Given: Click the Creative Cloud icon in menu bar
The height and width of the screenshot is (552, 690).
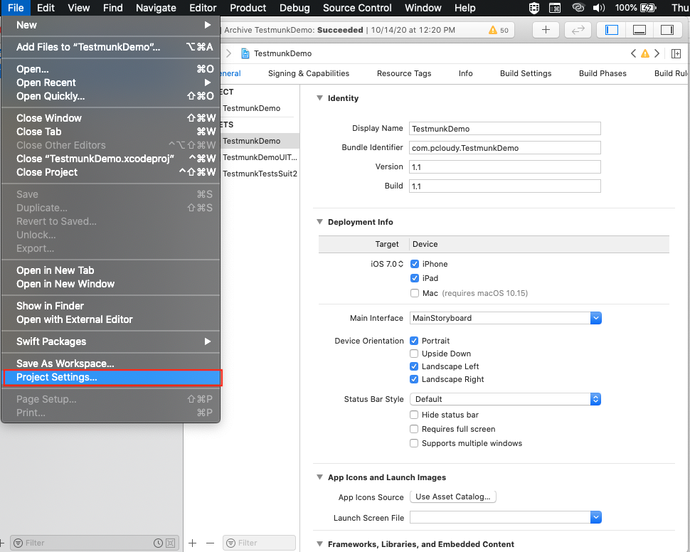Looking at the screenshot, I should 578,8.
